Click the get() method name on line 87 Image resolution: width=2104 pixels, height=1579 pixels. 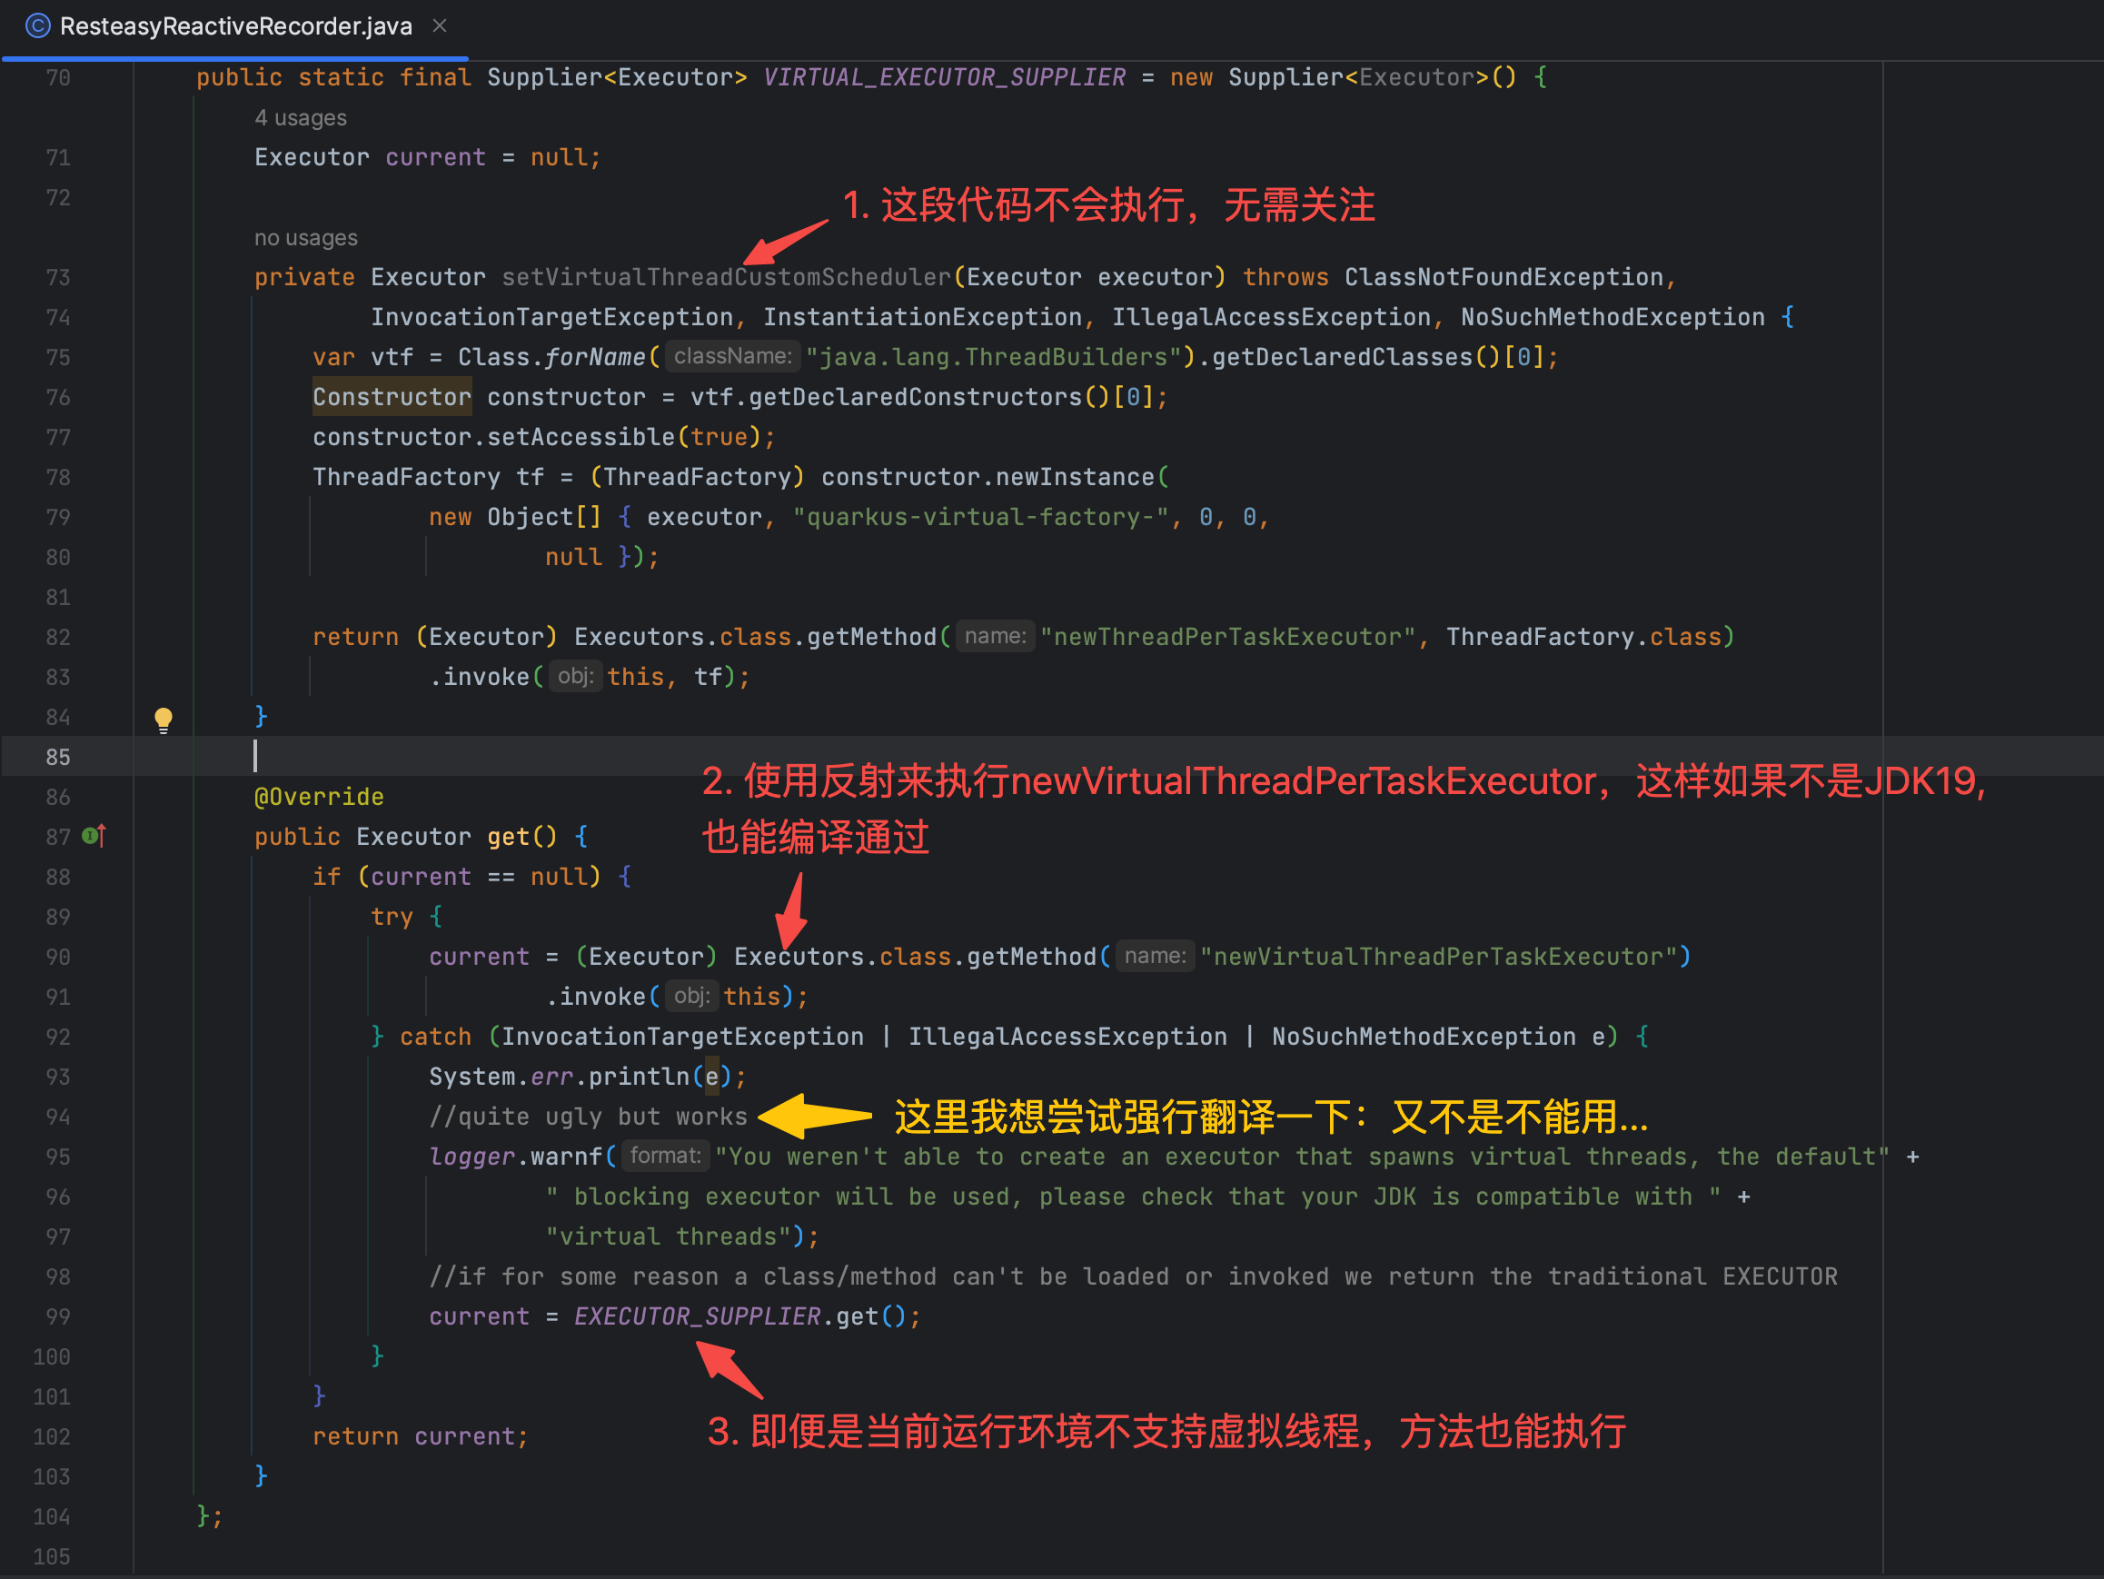509,836
